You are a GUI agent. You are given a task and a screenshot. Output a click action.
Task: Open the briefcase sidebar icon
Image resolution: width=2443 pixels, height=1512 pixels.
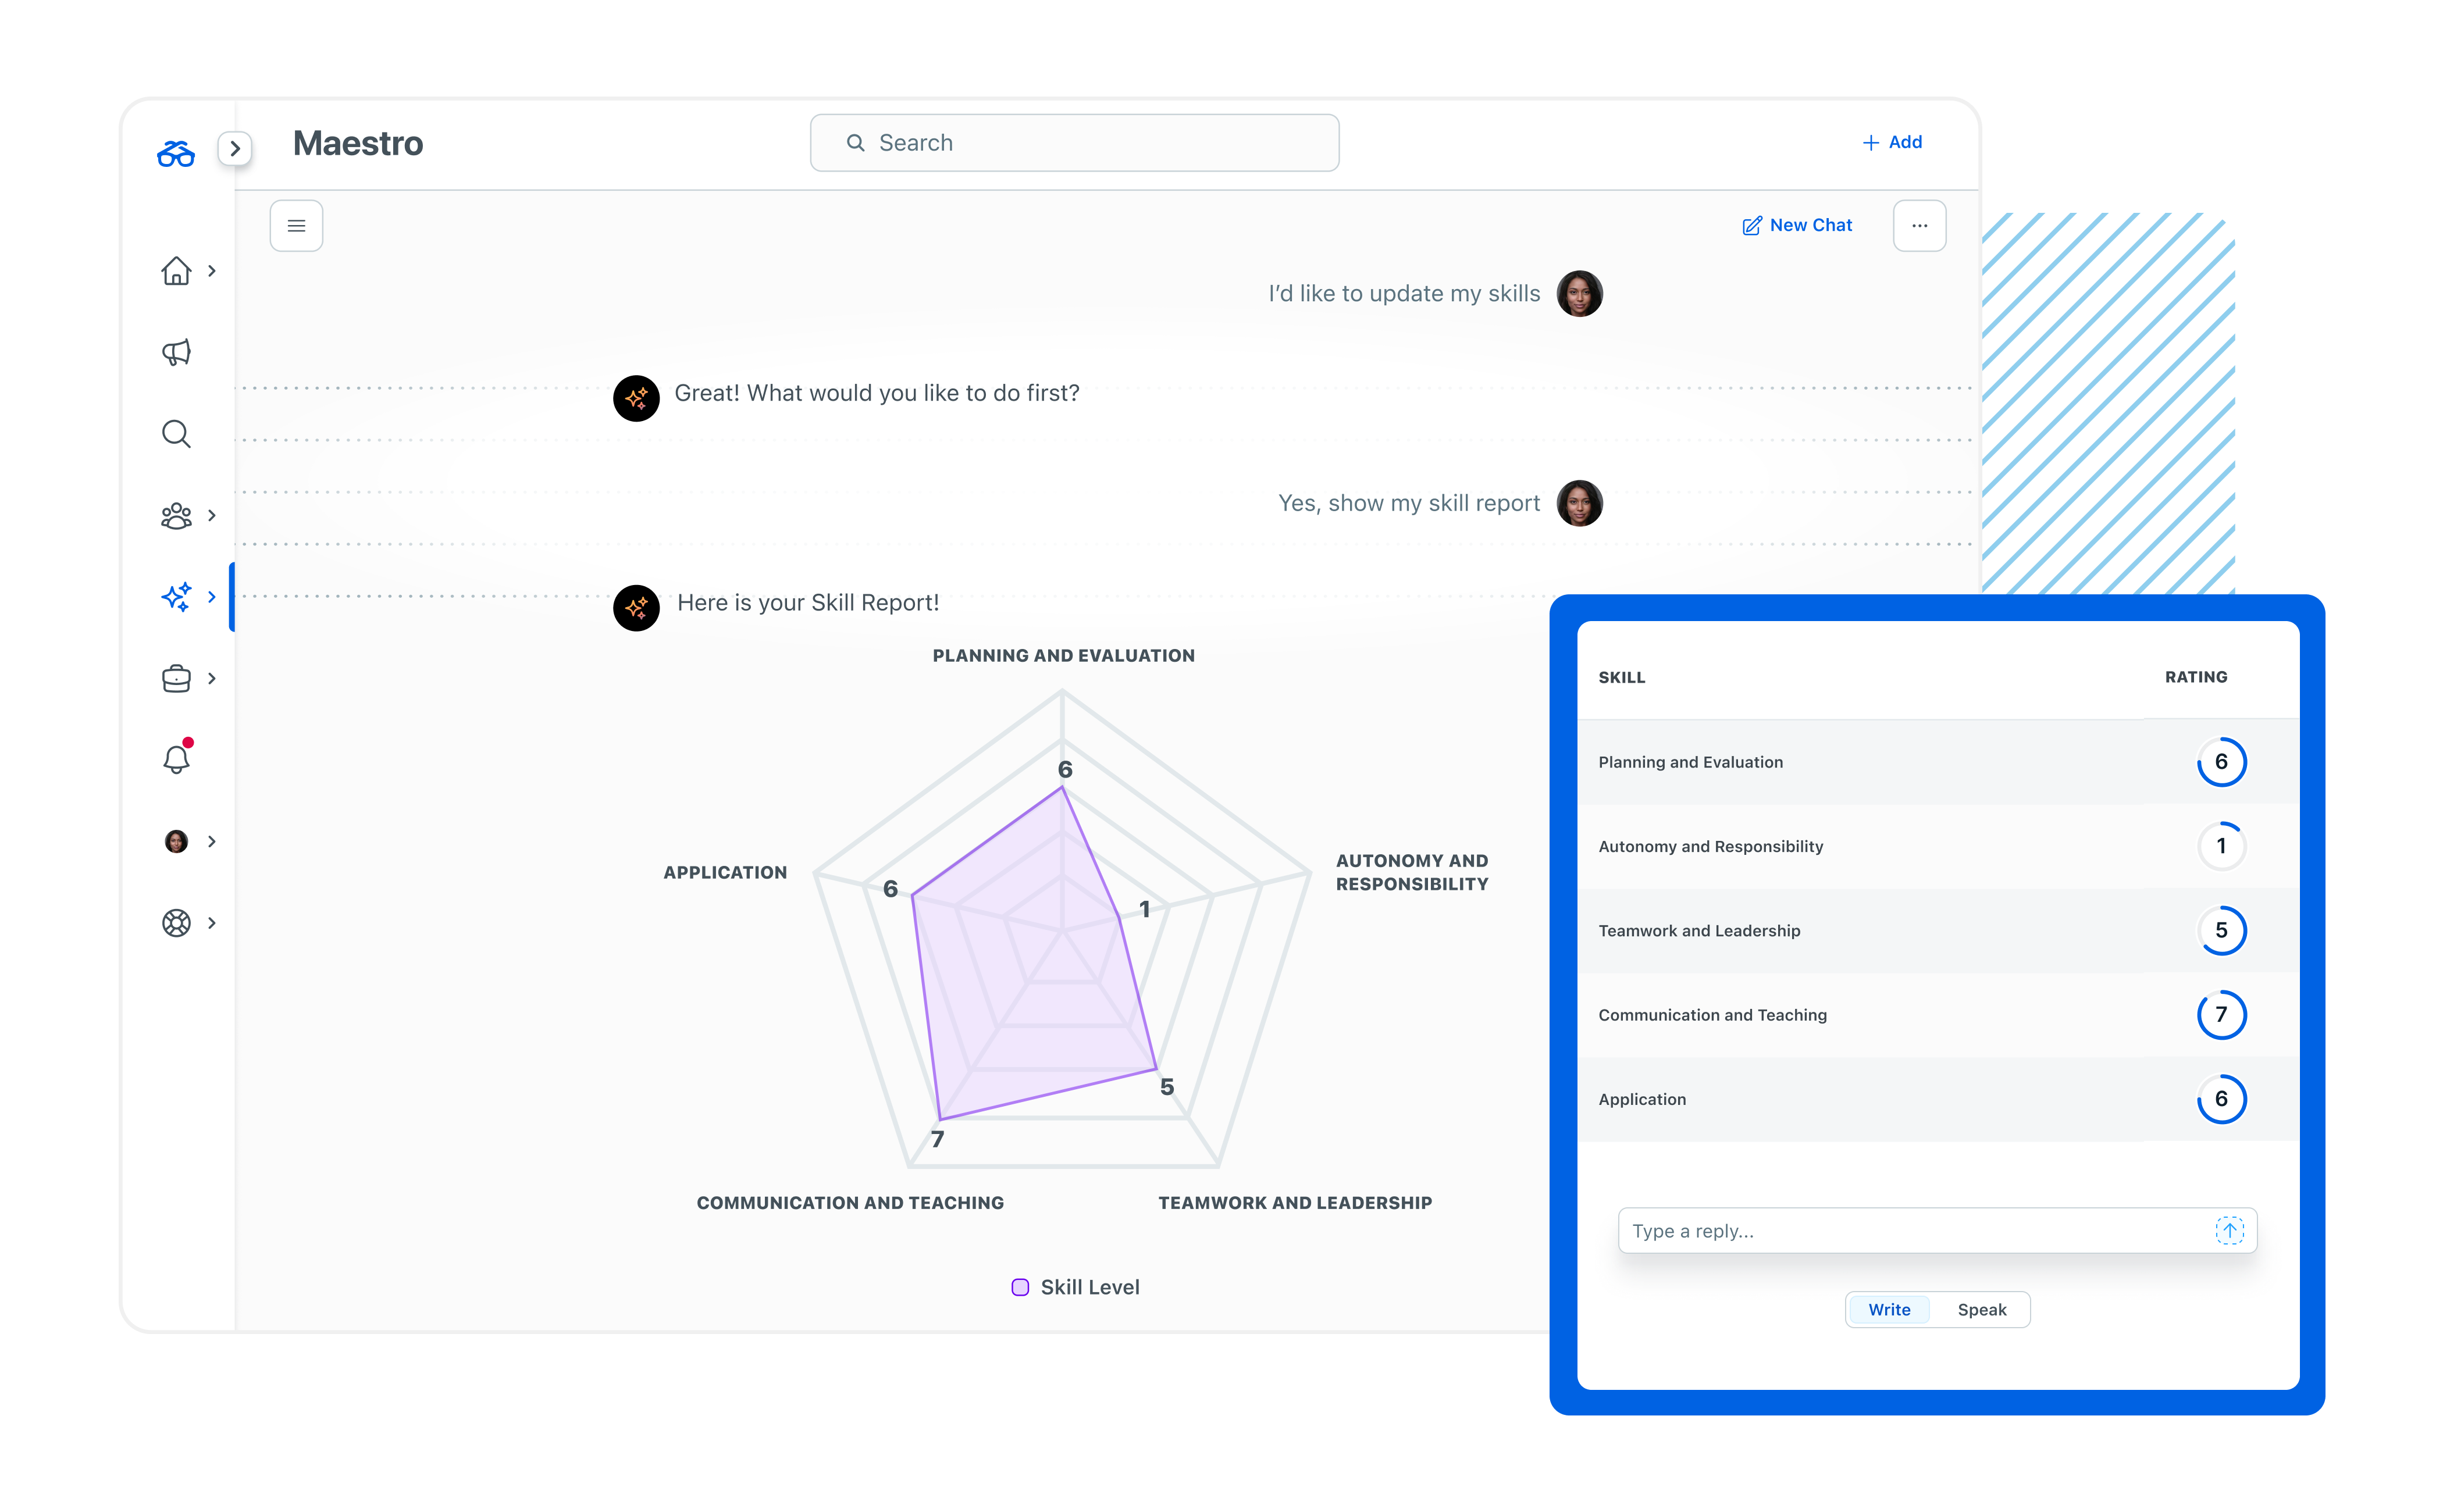[176, 678]
